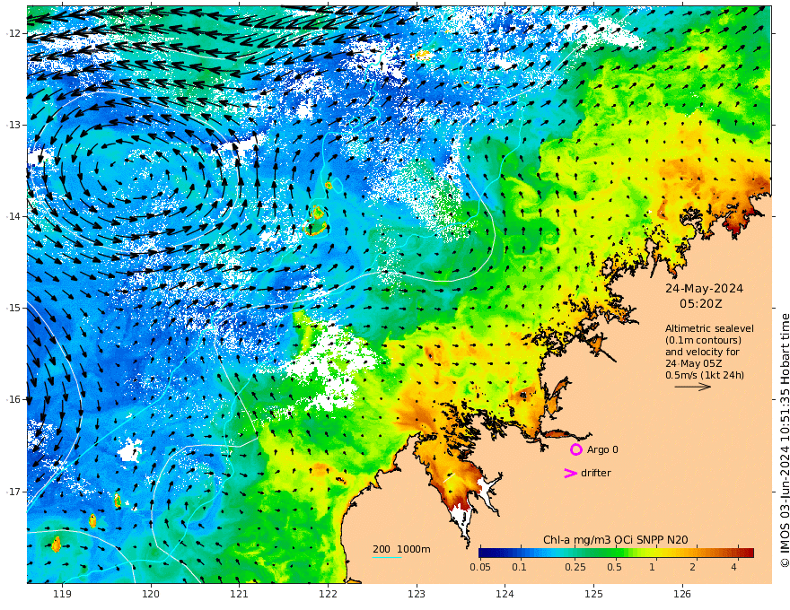The height and width of the screenshot is (610, 790).
Task: Click the '200 1000m' depth contour label
Action: [x=401, y=549]
